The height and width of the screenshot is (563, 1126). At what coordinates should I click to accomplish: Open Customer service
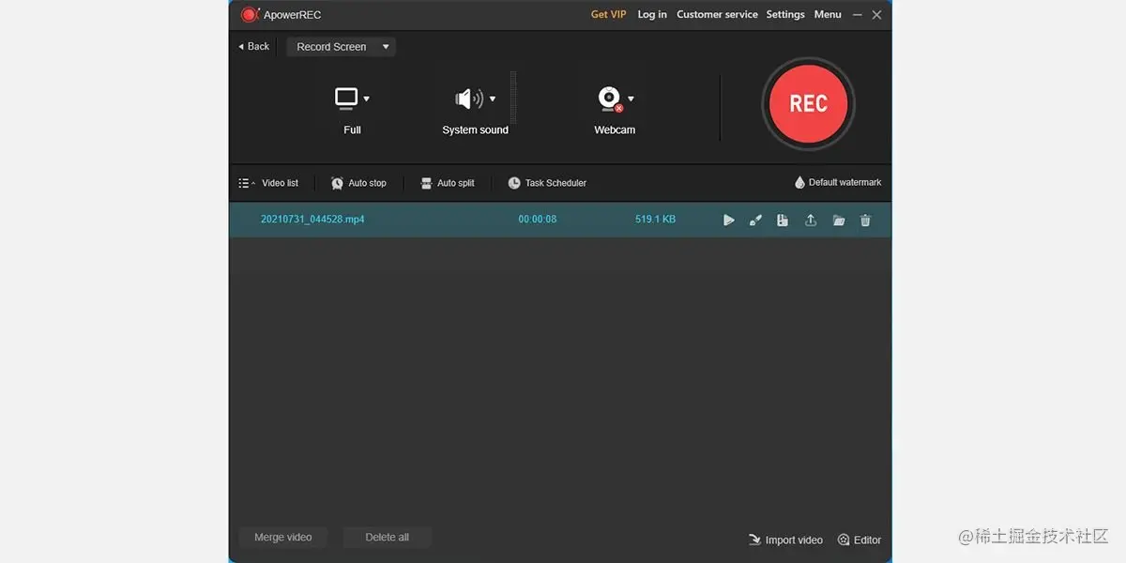(717, 15)
